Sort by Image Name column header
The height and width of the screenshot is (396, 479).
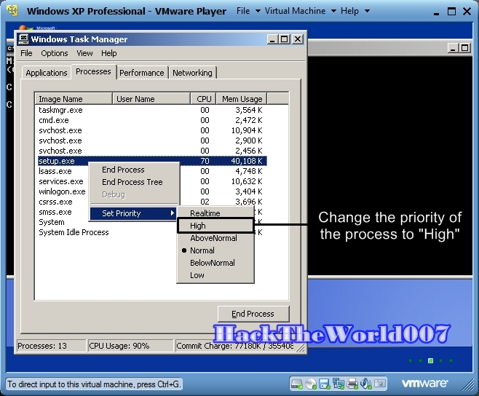coord(74,99)
